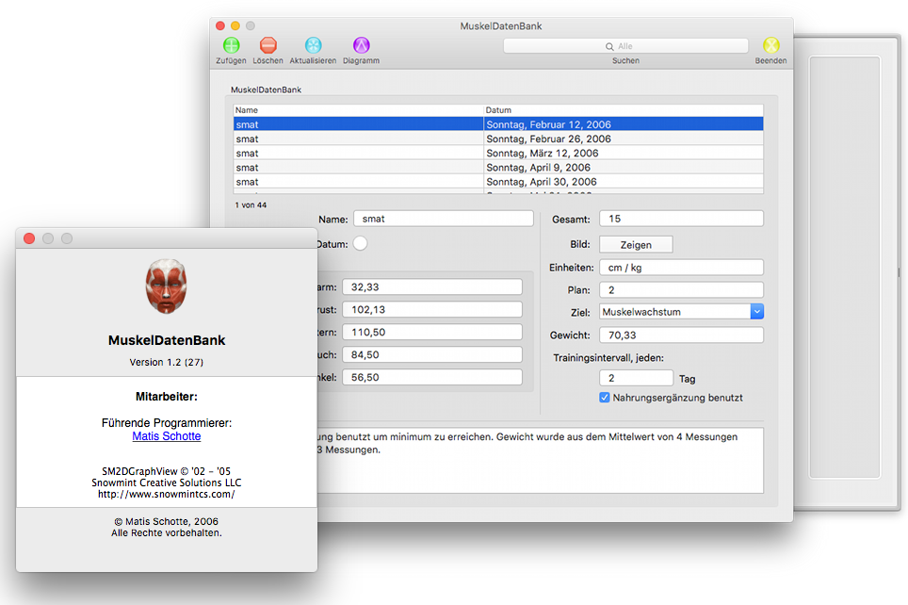Click the round Datum button

tap(361, 244)
